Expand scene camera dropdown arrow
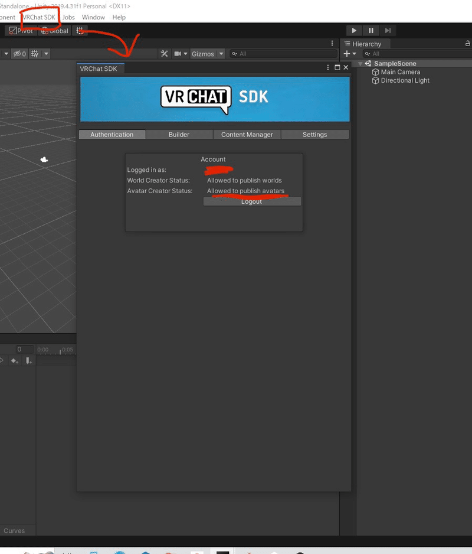The height and width of the screenshot is (554, 472). pyautogui.click(x=185, y=54)
